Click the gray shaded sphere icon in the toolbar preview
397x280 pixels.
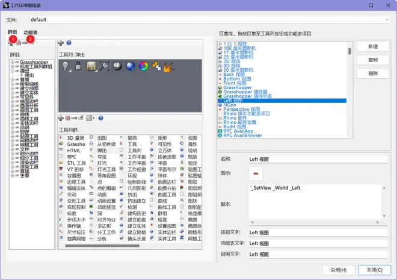point(117,66)
